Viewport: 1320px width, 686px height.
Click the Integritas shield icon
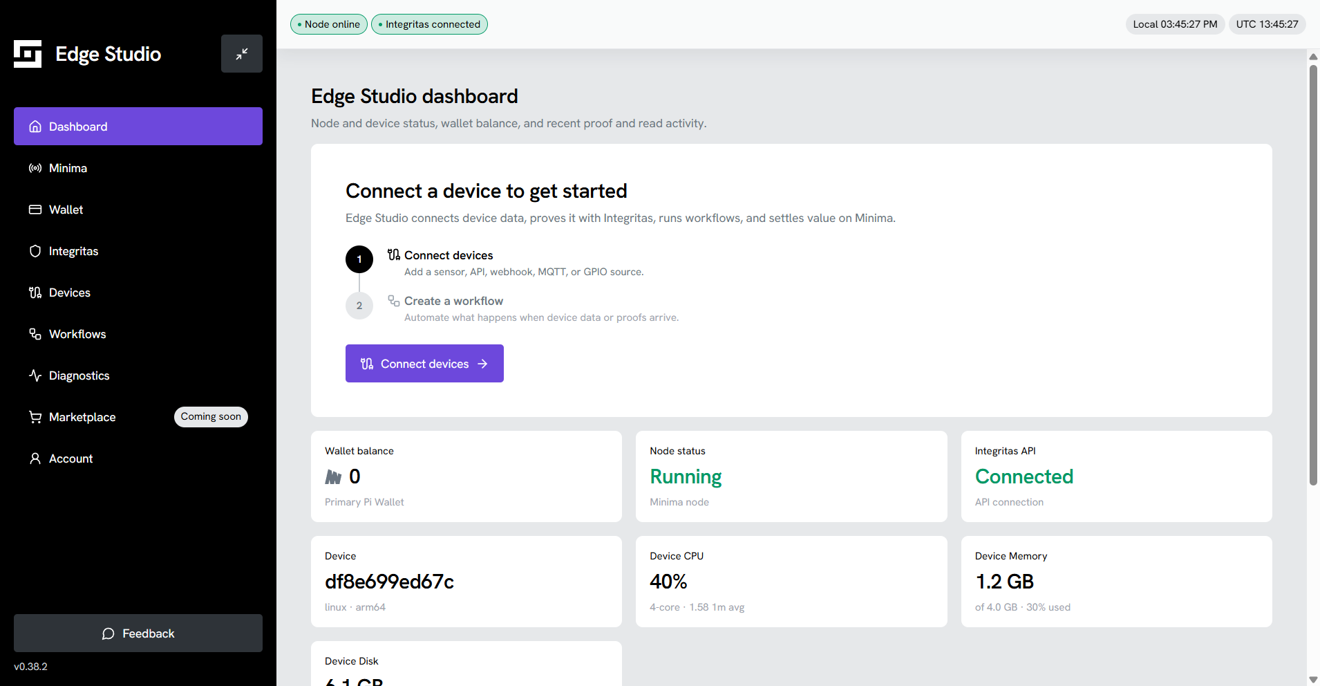(35, 251)
